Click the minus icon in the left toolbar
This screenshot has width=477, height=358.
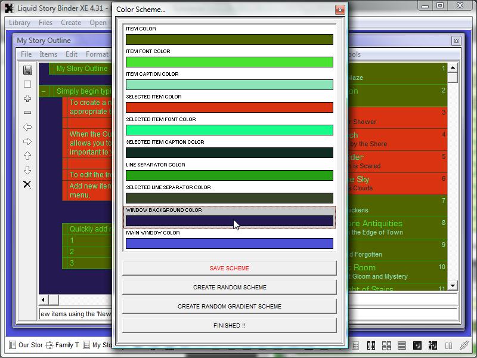click(x=27, y=113)
